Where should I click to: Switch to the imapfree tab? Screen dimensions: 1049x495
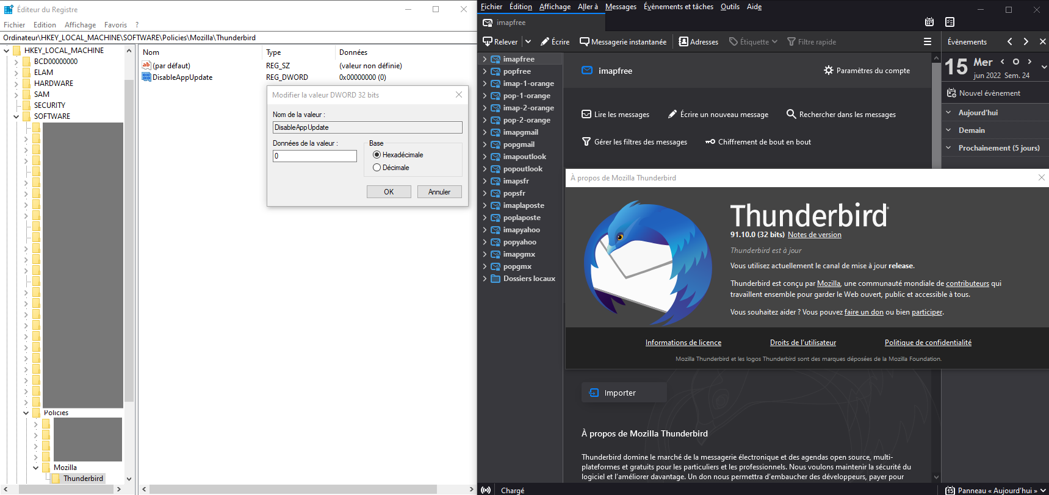click(x=542, y=23)
